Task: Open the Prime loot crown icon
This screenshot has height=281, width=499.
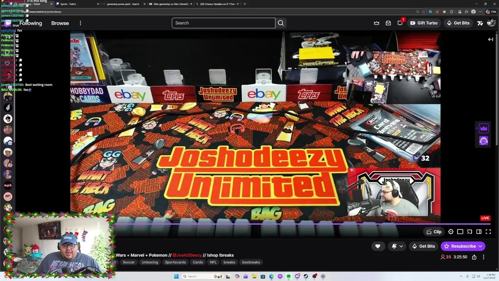Action: pyautogui.click(x=377, y=23)
